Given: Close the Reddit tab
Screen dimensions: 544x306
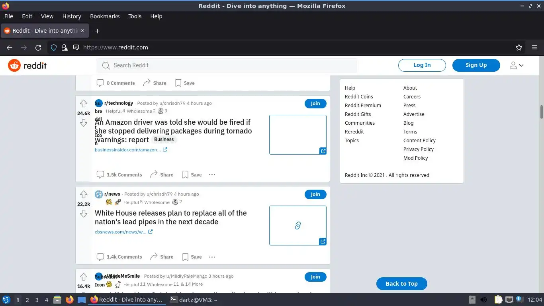Looking at the screenshot, I should [82, 31].
